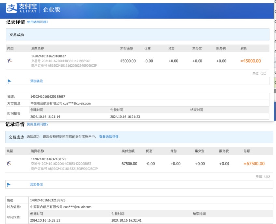Click 添加备注 for the 67500.00 transaction
Image resolution: width=276 pixels, height=224 pixels.
coord(36,184)
